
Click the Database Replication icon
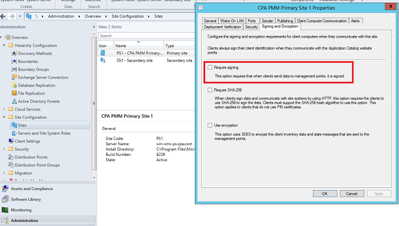click(14, 85)
